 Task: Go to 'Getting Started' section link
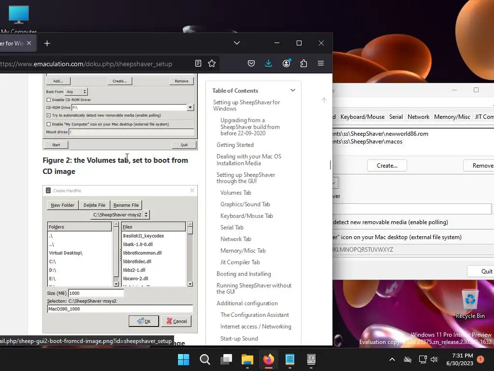click(x=235, y=145)
